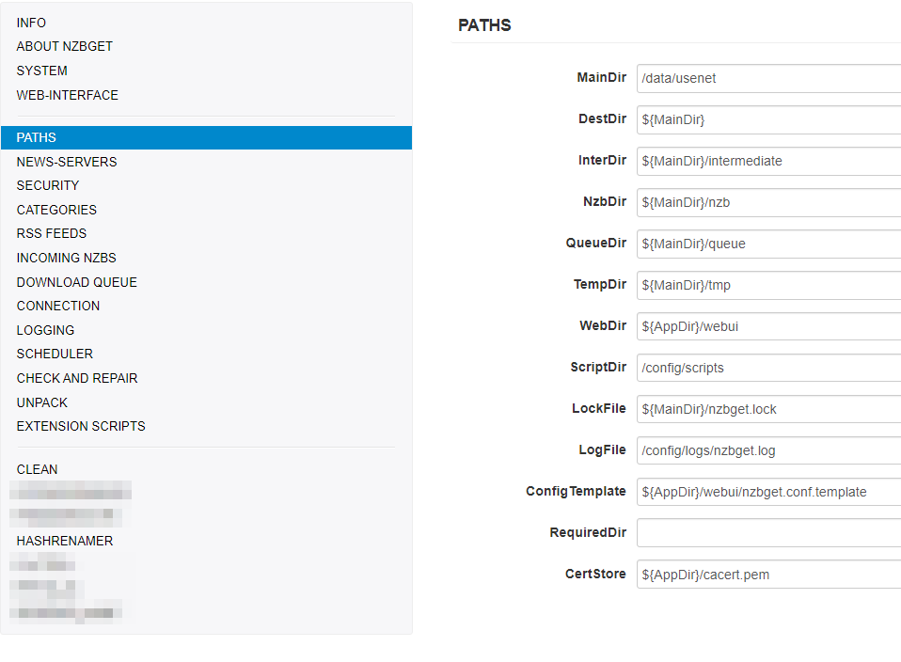Click the LogFile path input

pos(767,450)
